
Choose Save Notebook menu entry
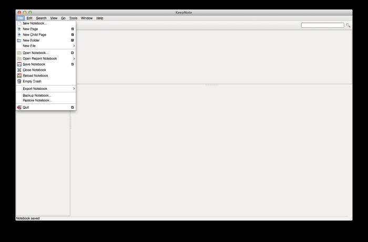[46, 64]
